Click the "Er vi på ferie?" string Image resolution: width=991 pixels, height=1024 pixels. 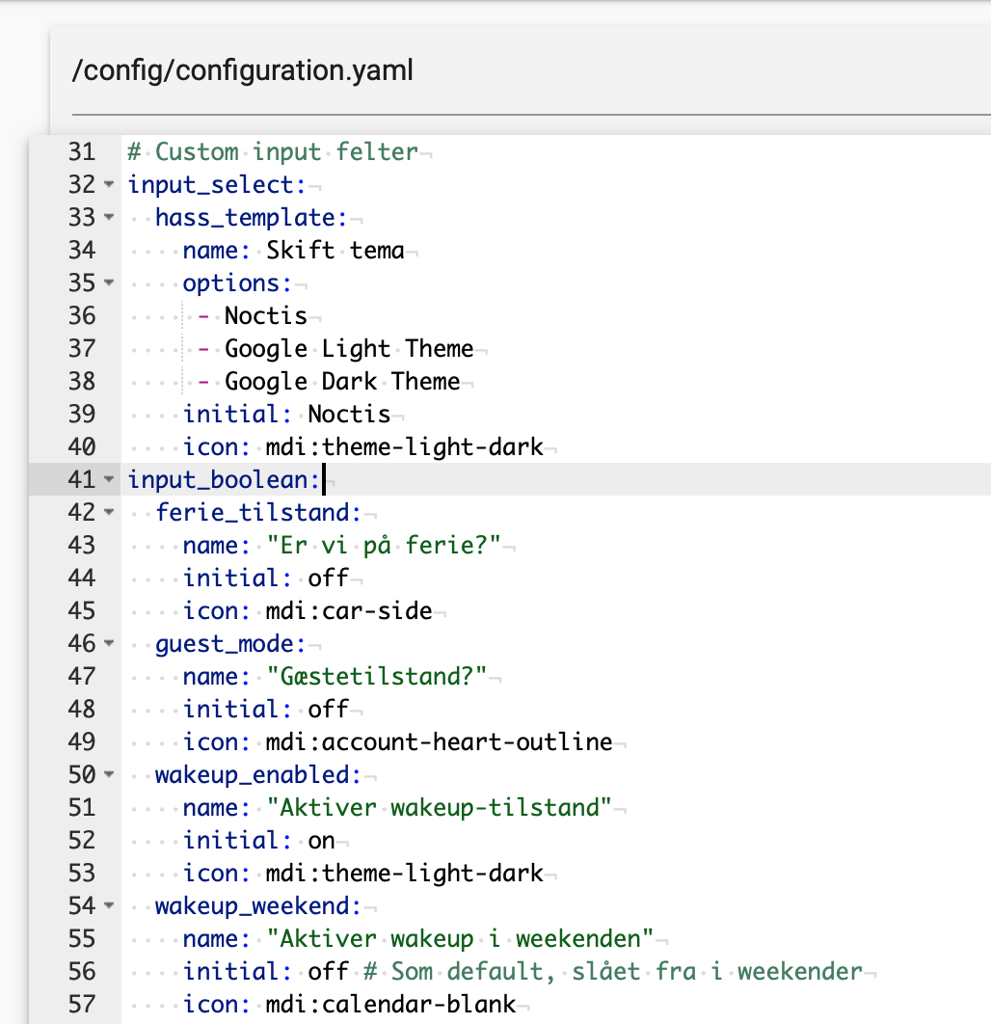point(384,546)
